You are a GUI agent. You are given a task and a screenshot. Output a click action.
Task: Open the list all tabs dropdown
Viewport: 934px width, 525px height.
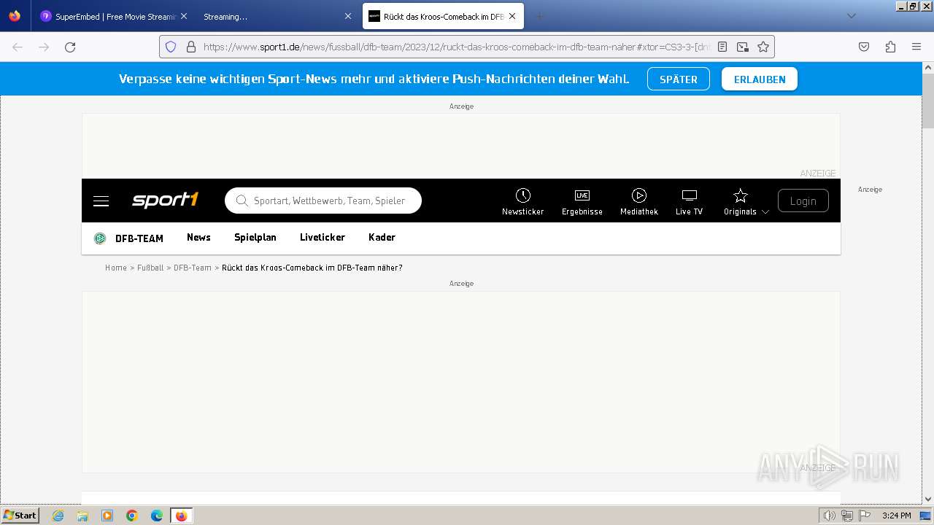click(851, 16)
